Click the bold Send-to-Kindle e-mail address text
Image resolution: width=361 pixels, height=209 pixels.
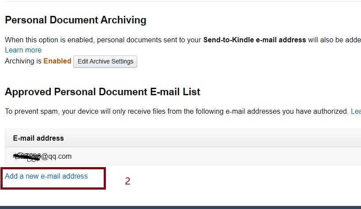(254, 40)
